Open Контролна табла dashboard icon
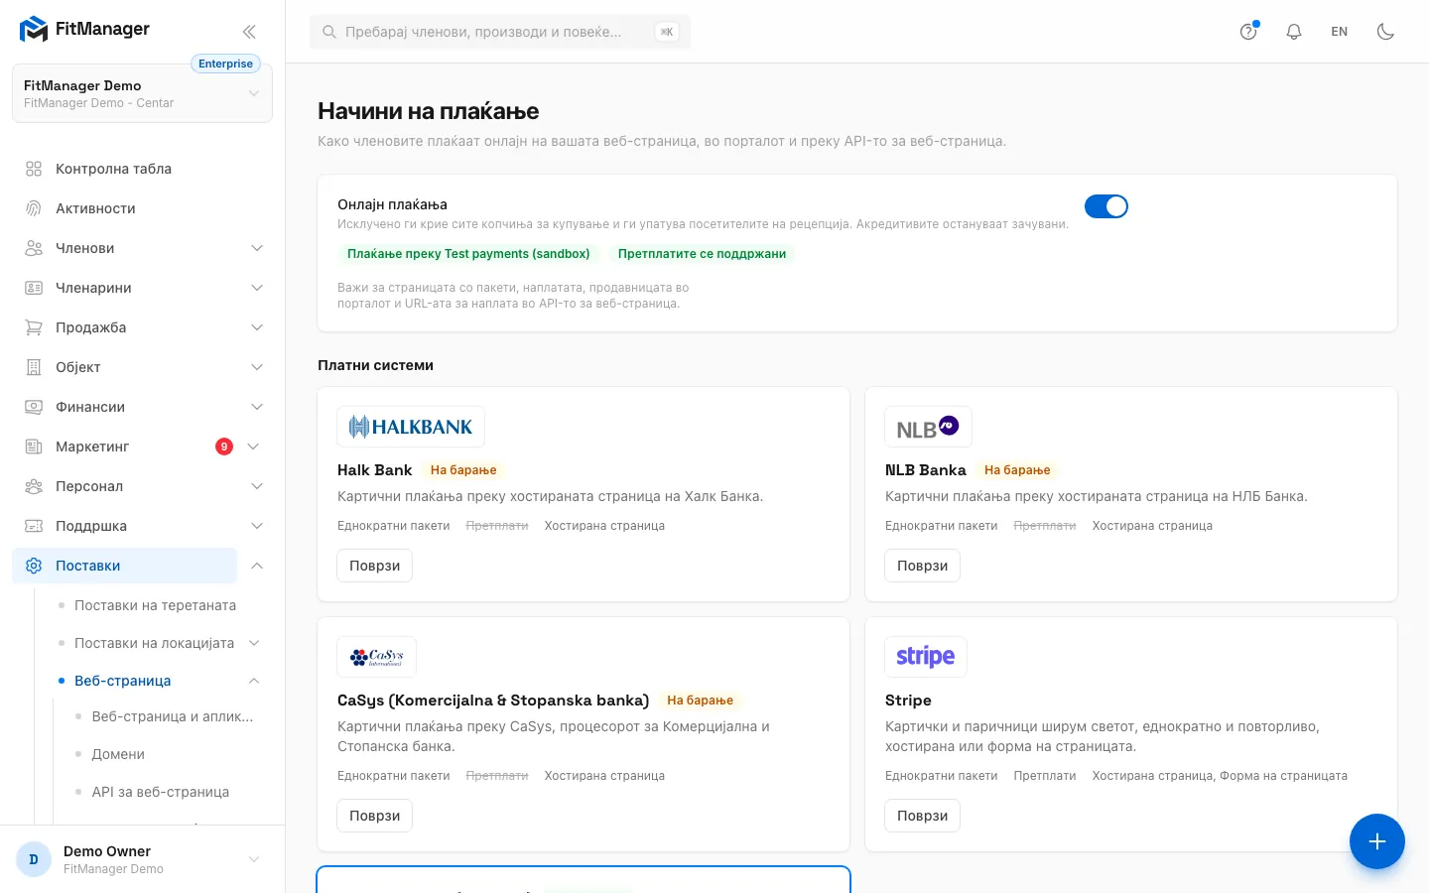 (x=34, y=169)
